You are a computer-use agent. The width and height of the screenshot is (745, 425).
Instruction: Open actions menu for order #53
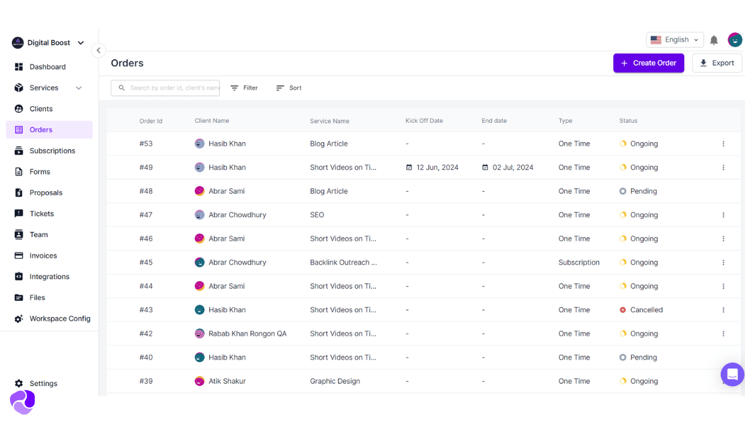(723, 143)
